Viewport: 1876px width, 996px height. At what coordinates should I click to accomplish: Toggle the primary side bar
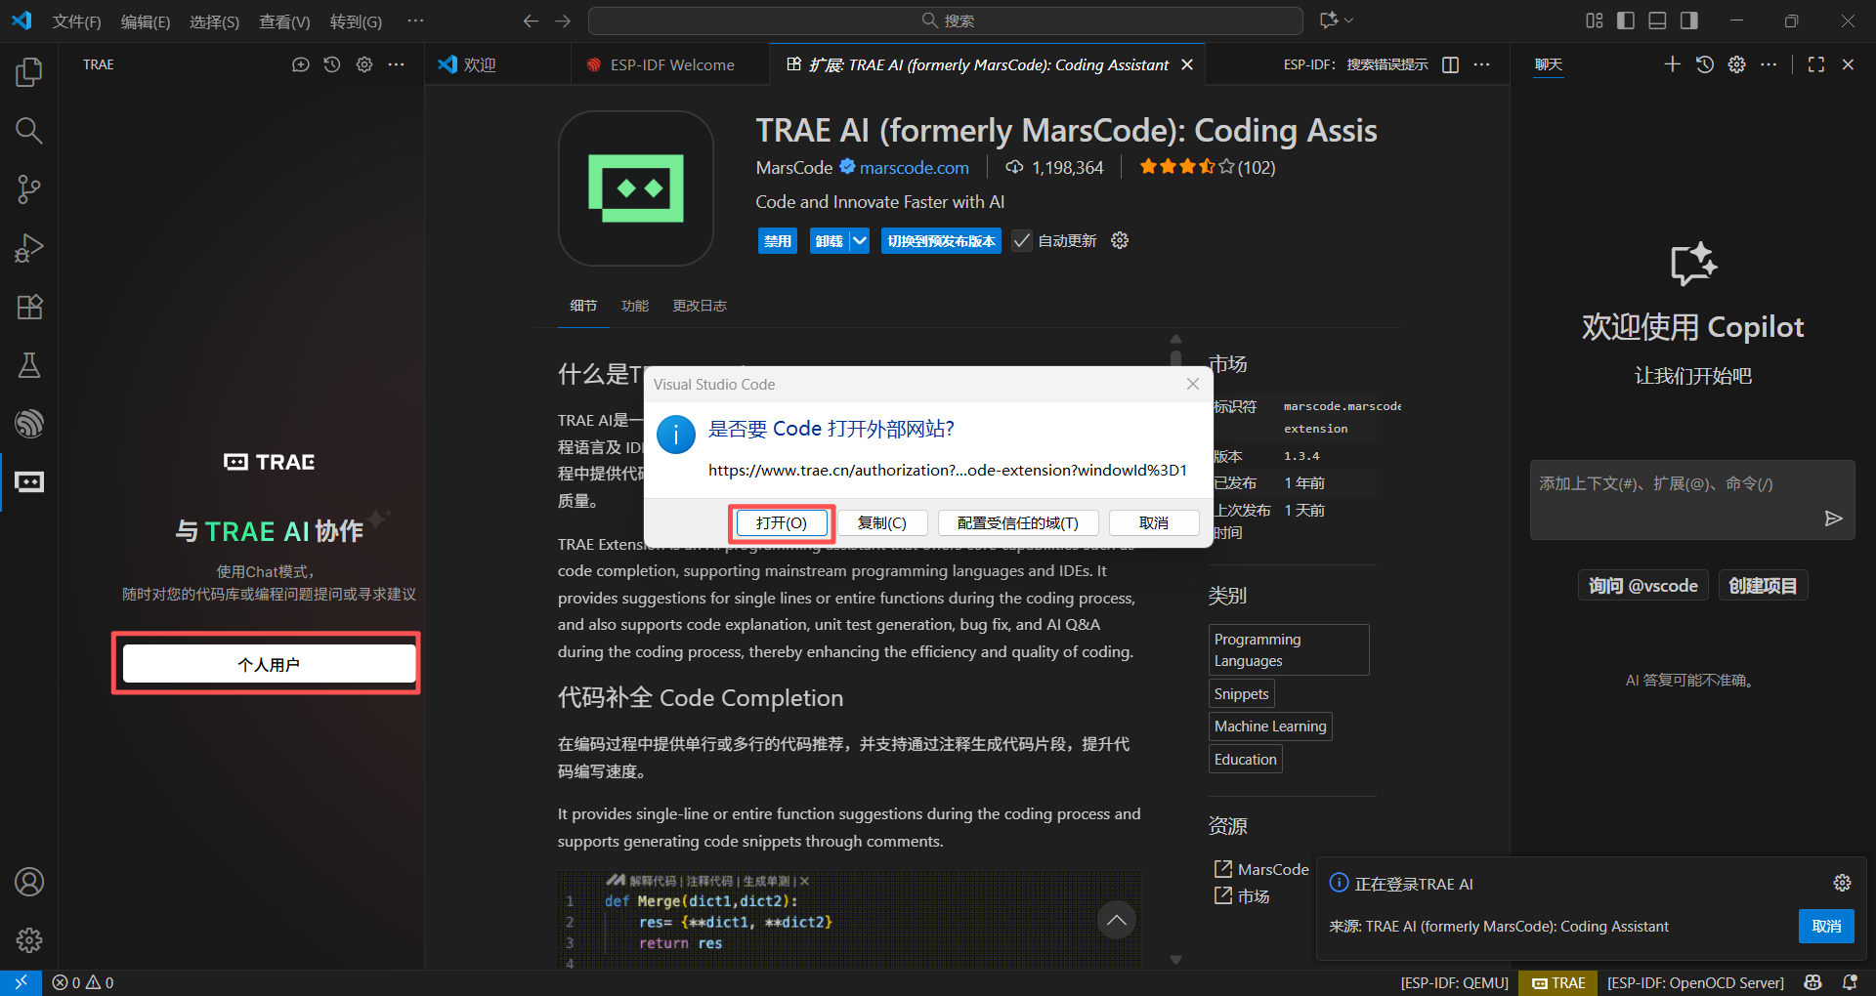click(x=1626, y=21)
